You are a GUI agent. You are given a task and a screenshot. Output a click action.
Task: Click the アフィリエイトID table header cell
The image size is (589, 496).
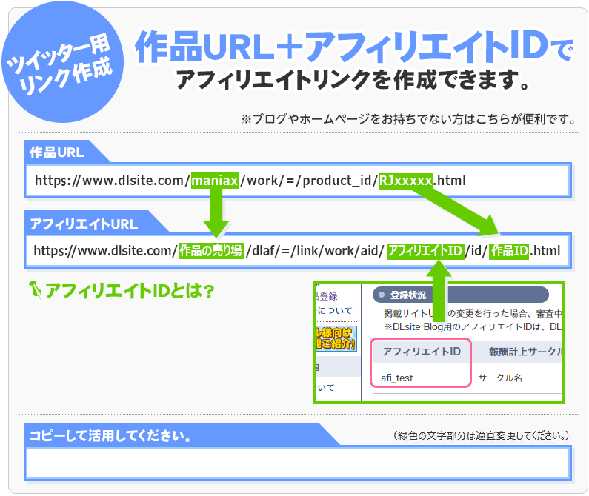(x=422, y=352)
